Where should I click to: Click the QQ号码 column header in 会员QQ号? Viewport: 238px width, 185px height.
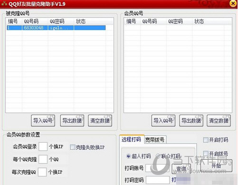click(x=153, y=21)
